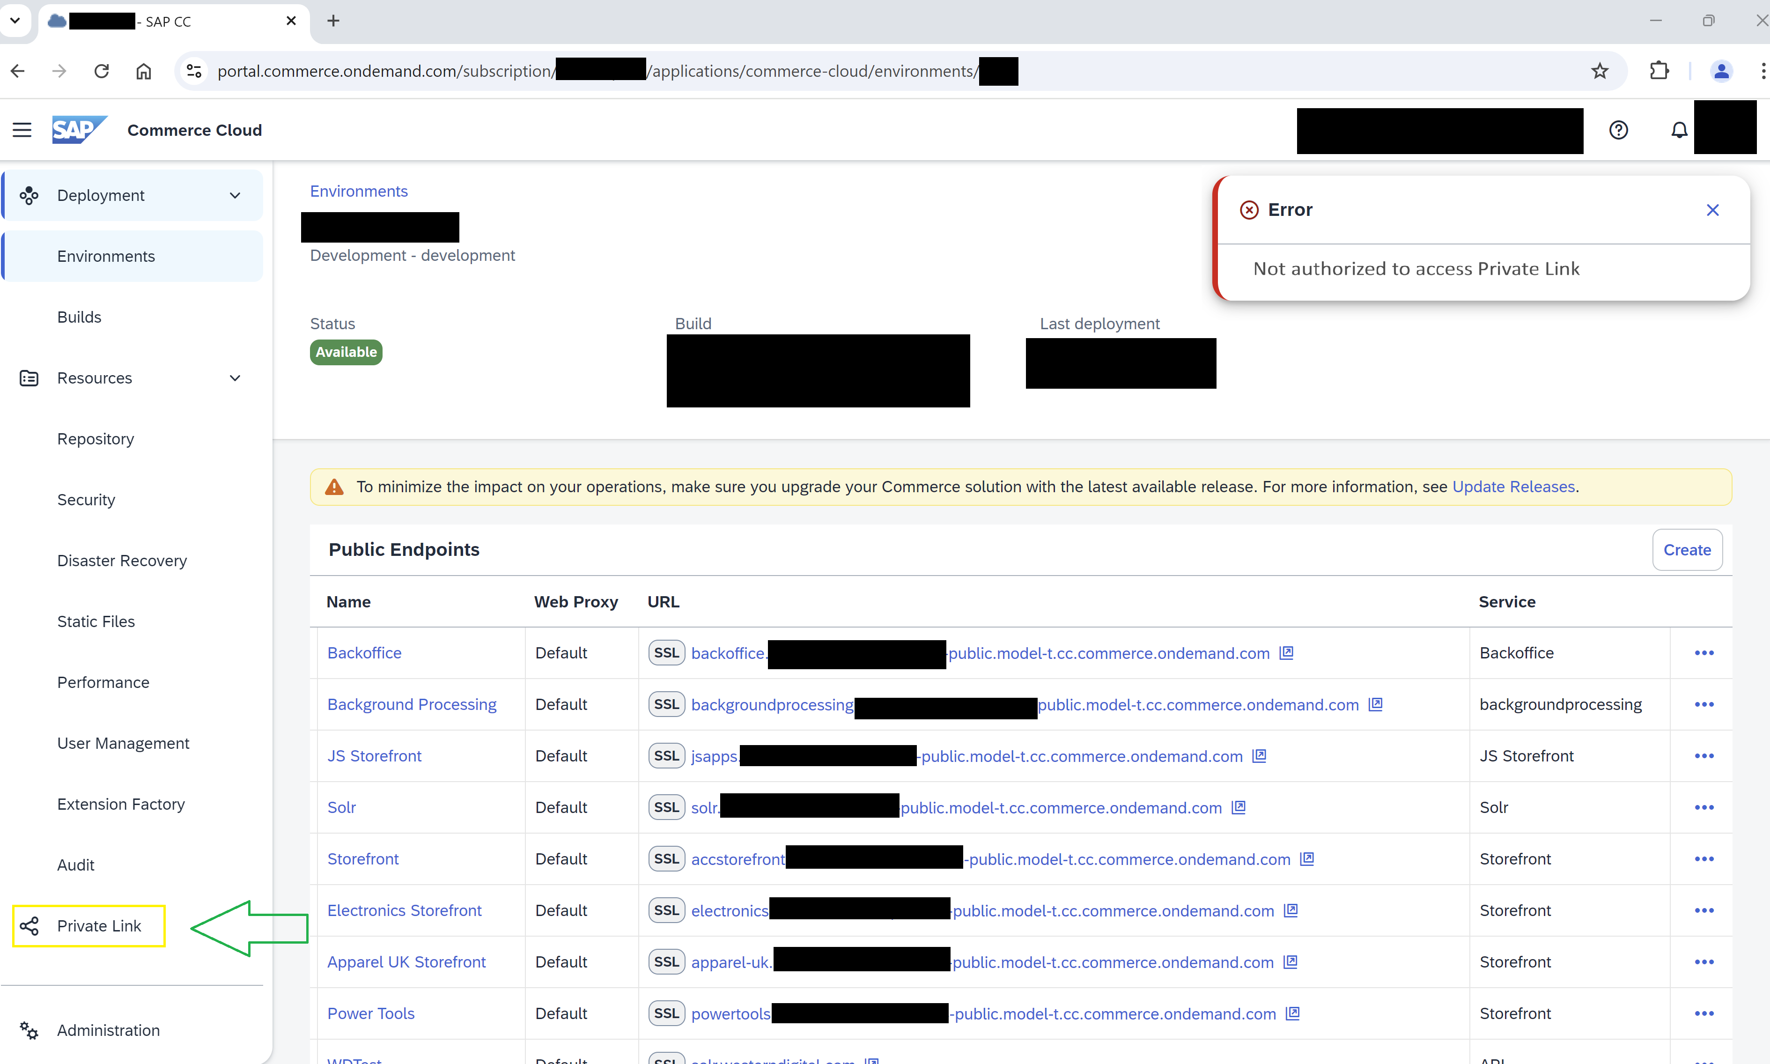Open Electronics Storefront URL external link icon
1770x1064 pixels.
point(1291,910)
